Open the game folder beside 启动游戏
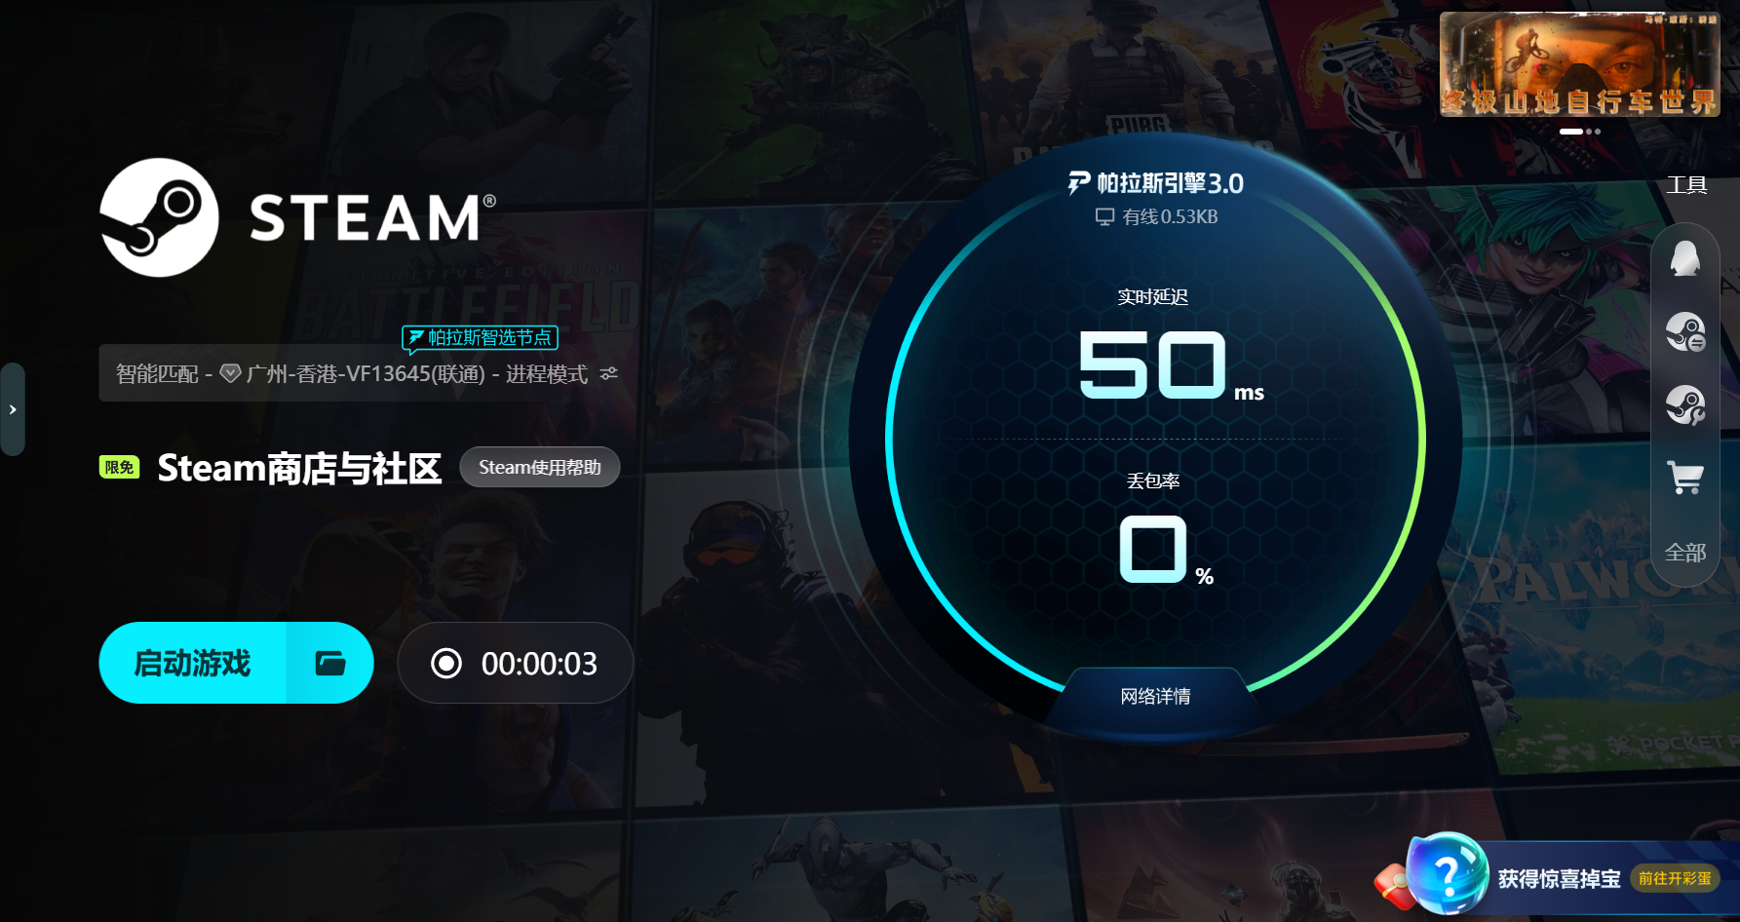The height and width of the screenshot is (922, 1740). click(330, 663)
